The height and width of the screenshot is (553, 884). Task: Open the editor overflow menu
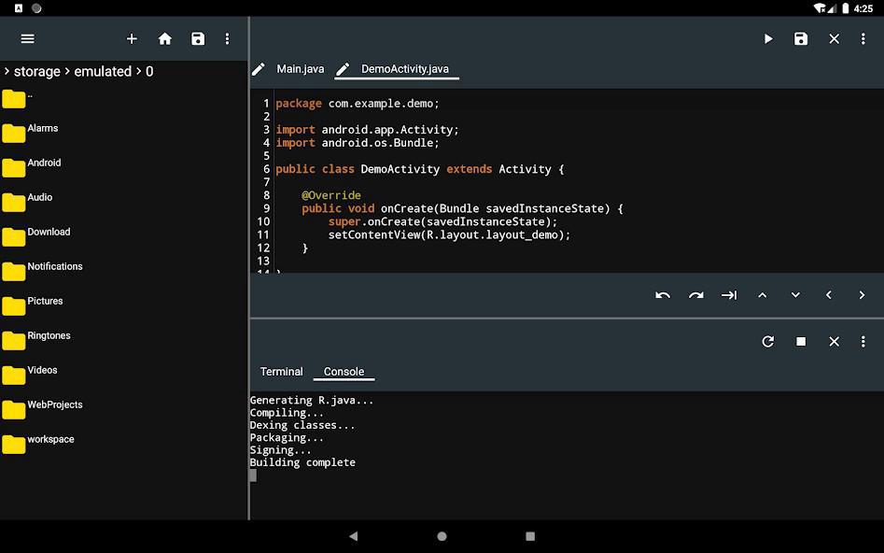(x=863, y=38)
